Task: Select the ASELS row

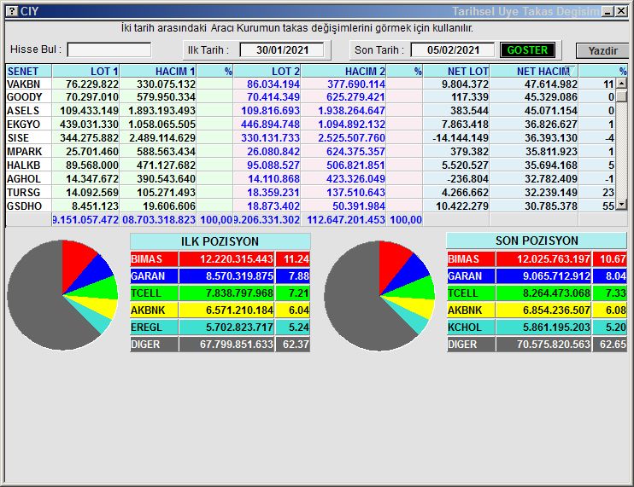Action: (x=310, y=111)
